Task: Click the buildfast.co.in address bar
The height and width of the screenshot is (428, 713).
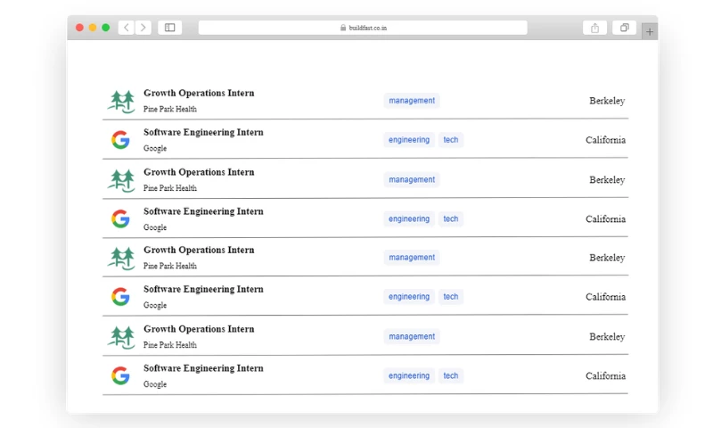Action: click(x=363, y=28)
